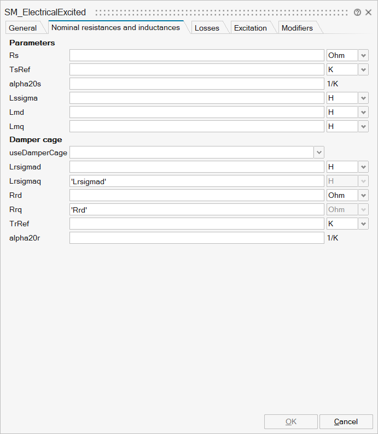Select the Excitation tab
The image size is (378, 434).
[x=251, y=28]
